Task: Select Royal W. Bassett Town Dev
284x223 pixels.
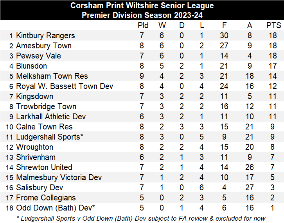Action: coord(65,86)
